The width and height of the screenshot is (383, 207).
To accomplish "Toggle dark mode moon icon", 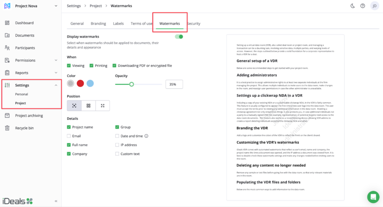I will (x=352, y=6).
